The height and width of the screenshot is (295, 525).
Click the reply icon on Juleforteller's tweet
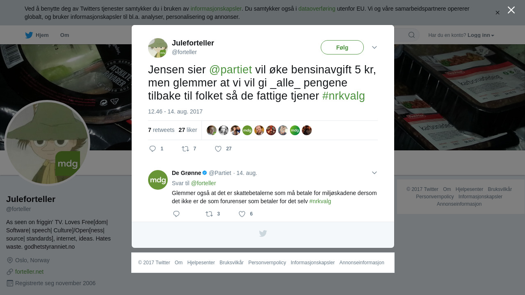[x=153, y=149]
